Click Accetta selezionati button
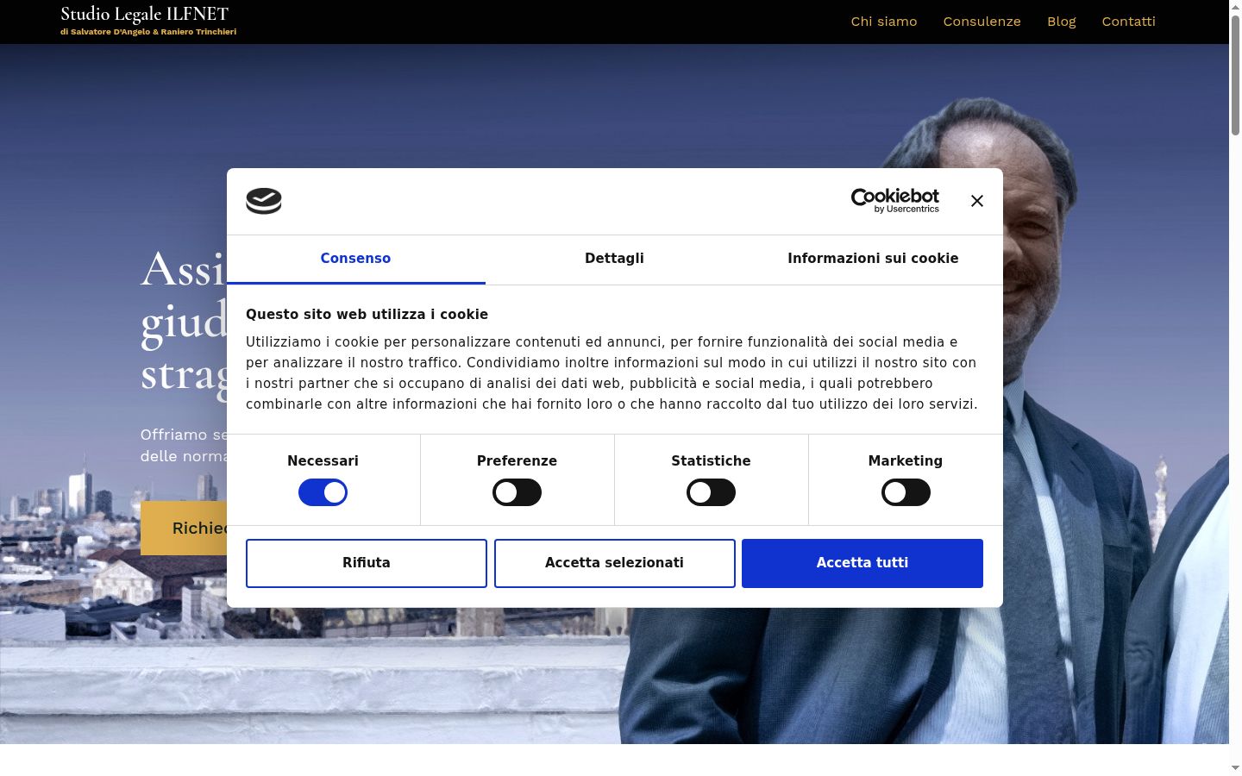 click(614, 563)
